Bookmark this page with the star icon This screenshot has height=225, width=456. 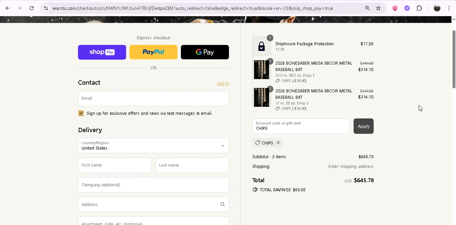click(378, 8)
